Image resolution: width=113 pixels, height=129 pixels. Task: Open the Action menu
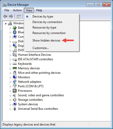tap(17, 10)
